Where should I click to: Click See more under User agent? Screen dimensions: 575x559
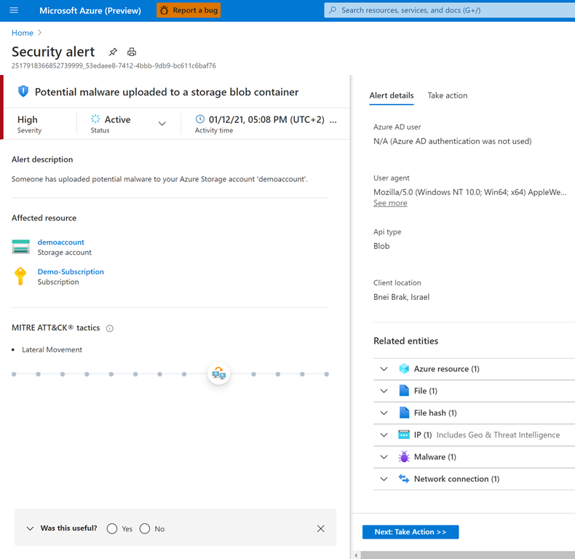pos(390,203)
